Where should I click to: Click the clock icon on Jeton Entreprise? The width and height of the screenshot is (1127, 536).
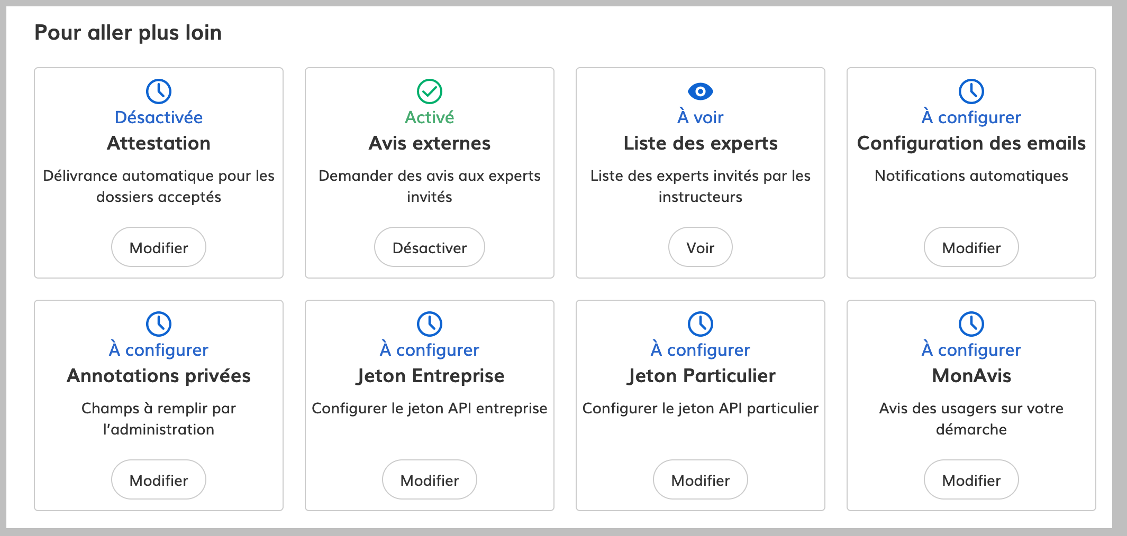tap(429, 324)
